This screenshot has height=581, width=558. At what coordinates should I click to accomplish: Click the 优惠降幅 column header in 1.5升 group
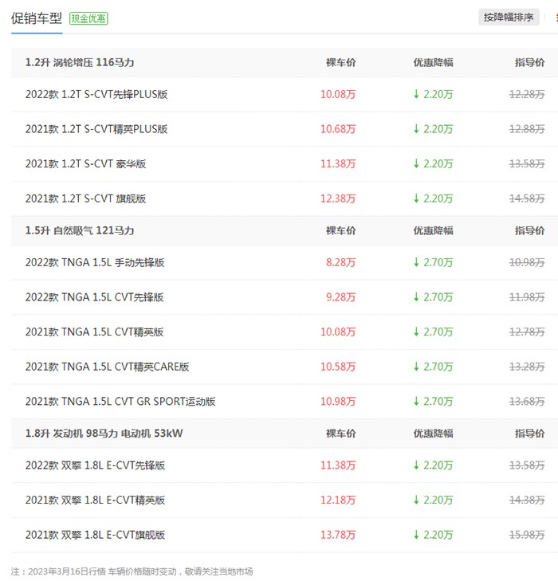coord(433,230)
